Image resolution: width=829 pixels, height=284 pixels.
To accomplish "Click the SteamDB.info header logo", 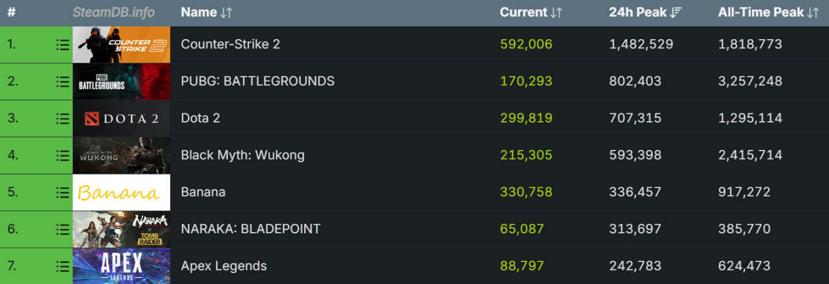I will tap(114, 12).
